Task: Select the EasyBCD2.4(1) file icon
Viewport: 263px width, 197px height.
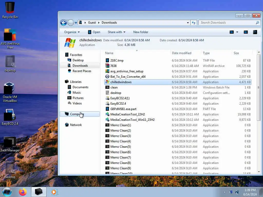Action: click(107, 98)
